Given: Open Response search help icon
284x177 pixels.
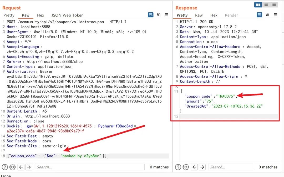Looking at the screenshot, I should (x=178, y=167).
